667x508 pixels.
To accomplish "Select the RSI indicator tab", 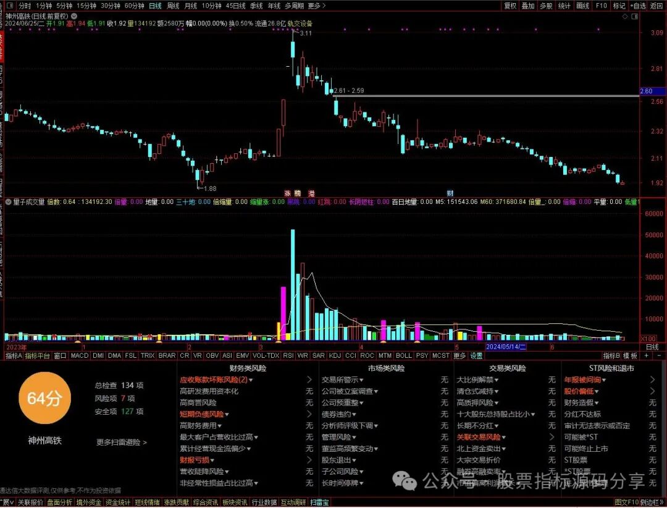I will [288, 355].
